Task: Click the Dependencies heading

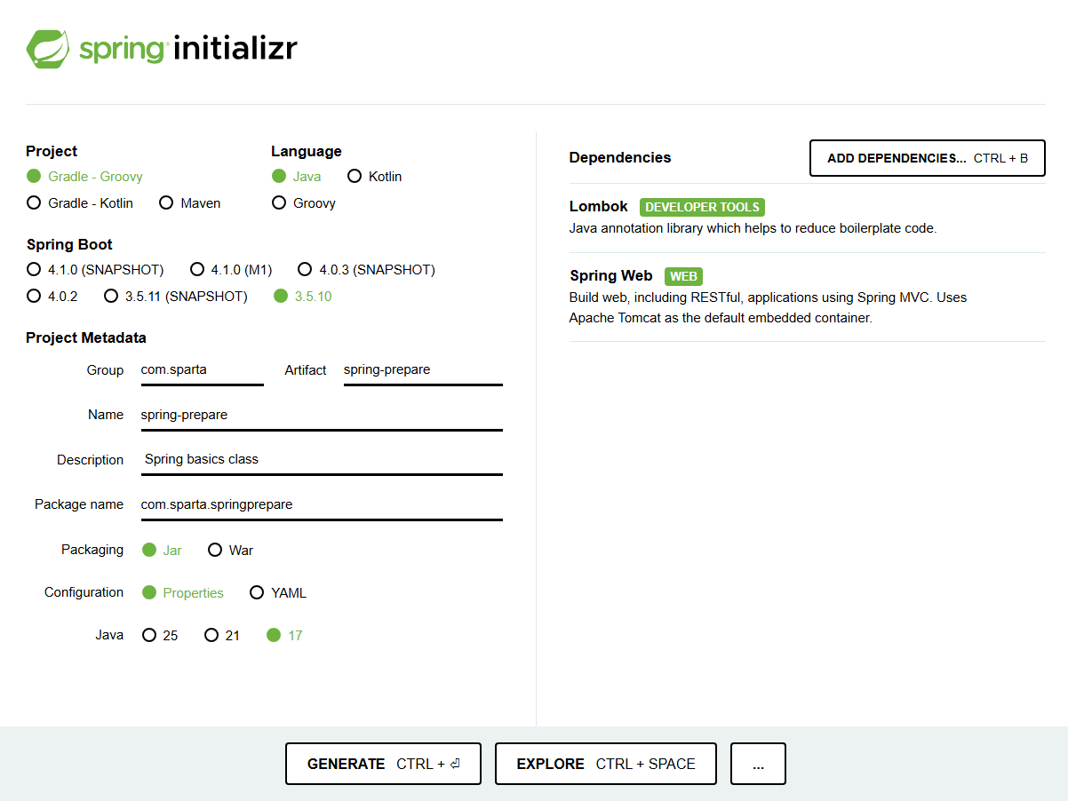Action: point(620,157)
